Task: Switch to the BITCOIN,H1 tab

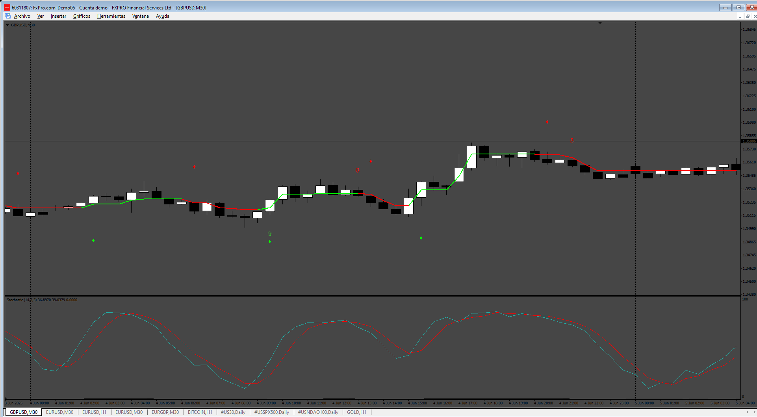Action: 200,412
